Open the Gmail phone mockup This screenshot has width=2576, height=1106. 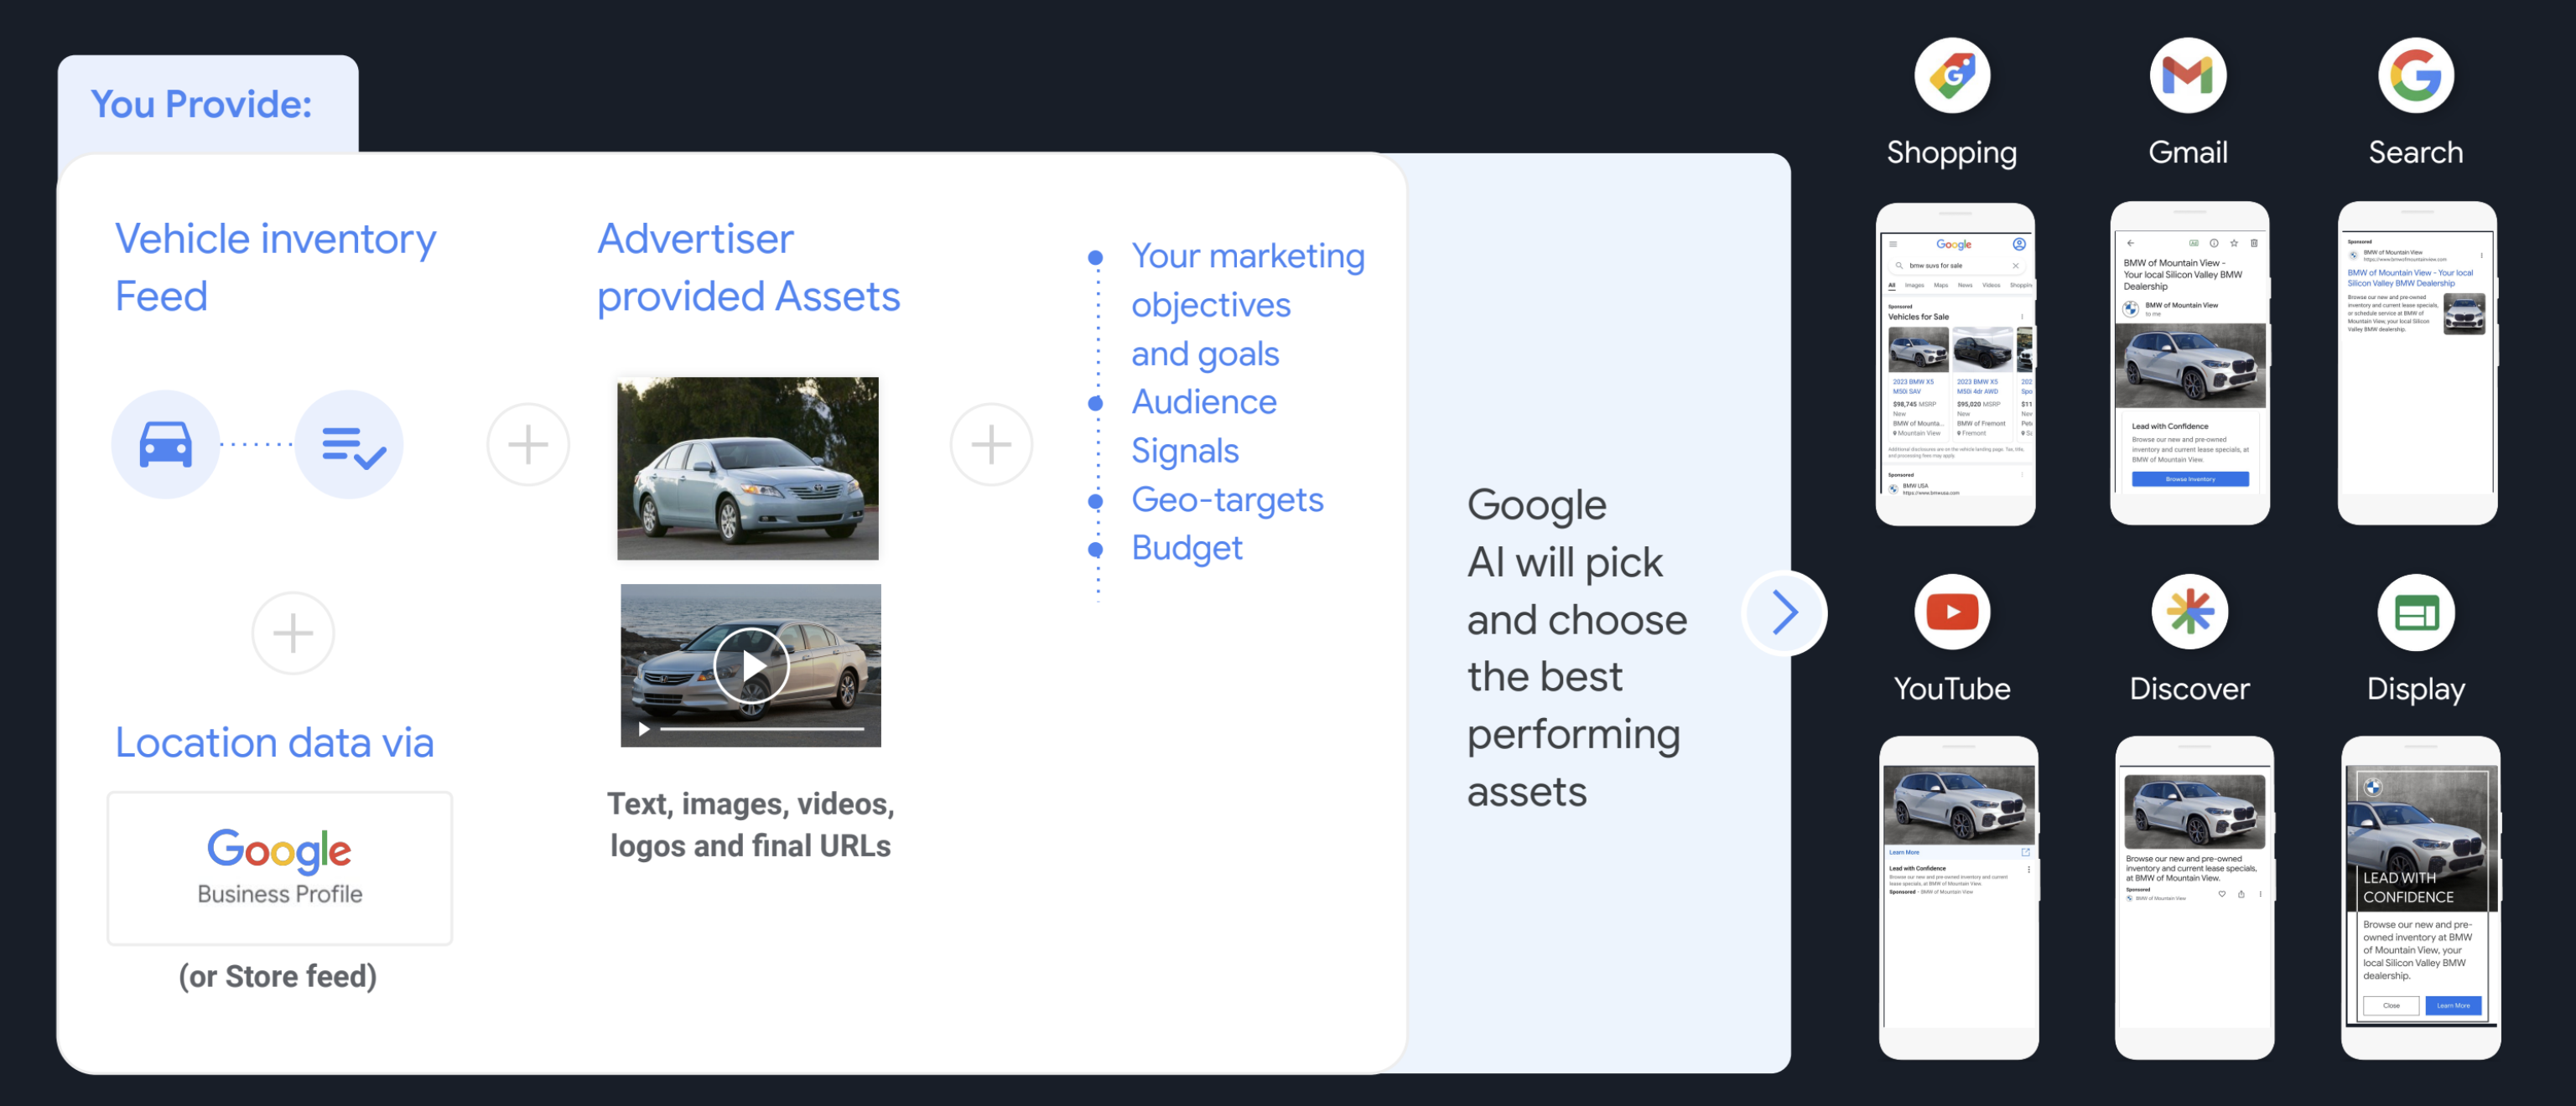(2190, 363)
